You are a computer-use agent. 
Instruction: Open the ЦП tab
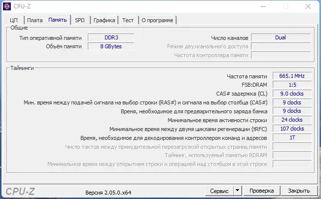pos(14,20)
